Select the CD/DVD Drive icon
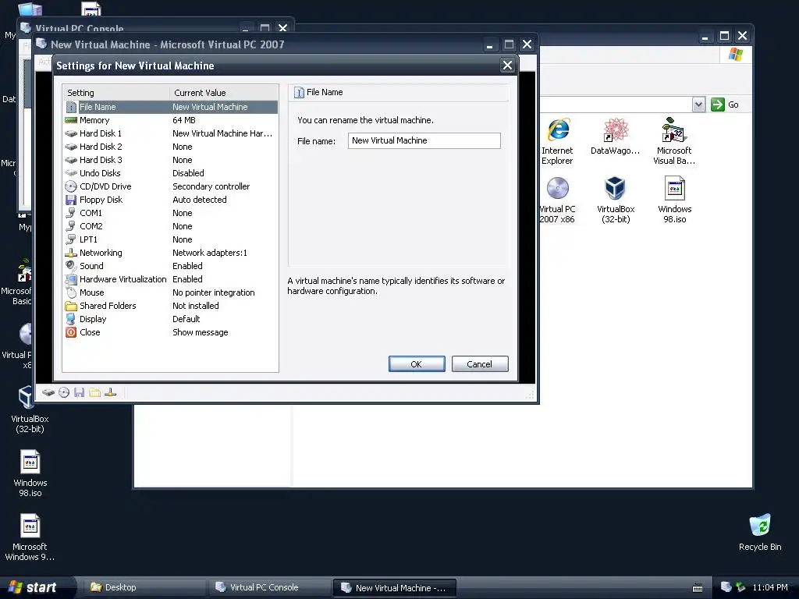Viewport: 799px width, 599px height. [71, 186]
